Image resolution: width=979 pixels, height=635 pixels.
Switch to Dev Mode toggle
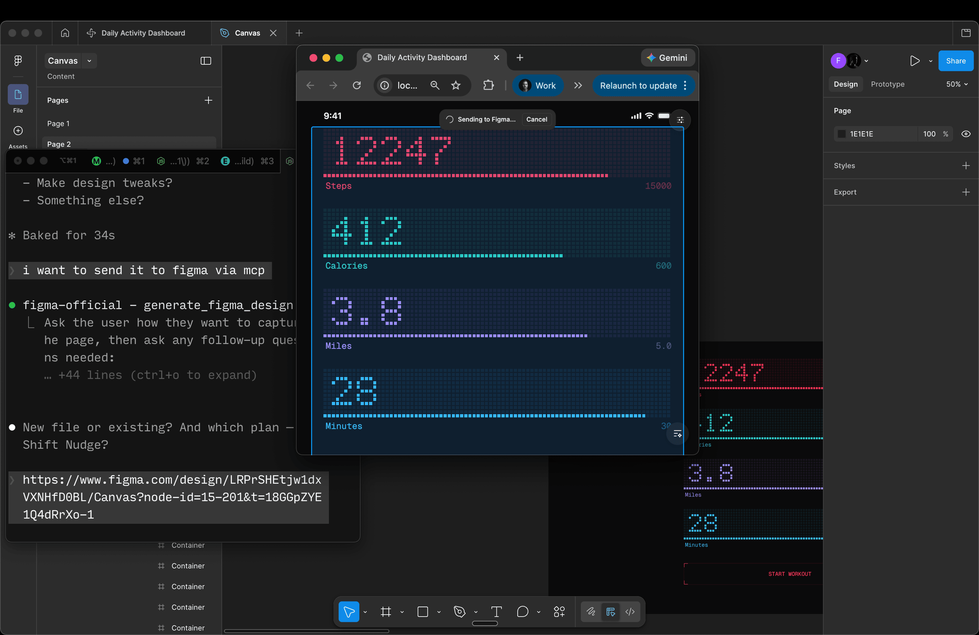point(630,612)
